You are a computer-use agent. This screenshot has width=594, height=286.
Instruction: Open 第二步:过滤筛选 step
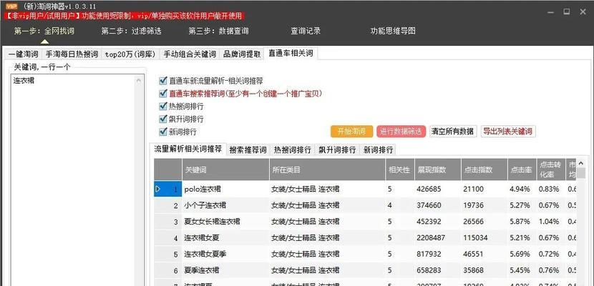132,31
